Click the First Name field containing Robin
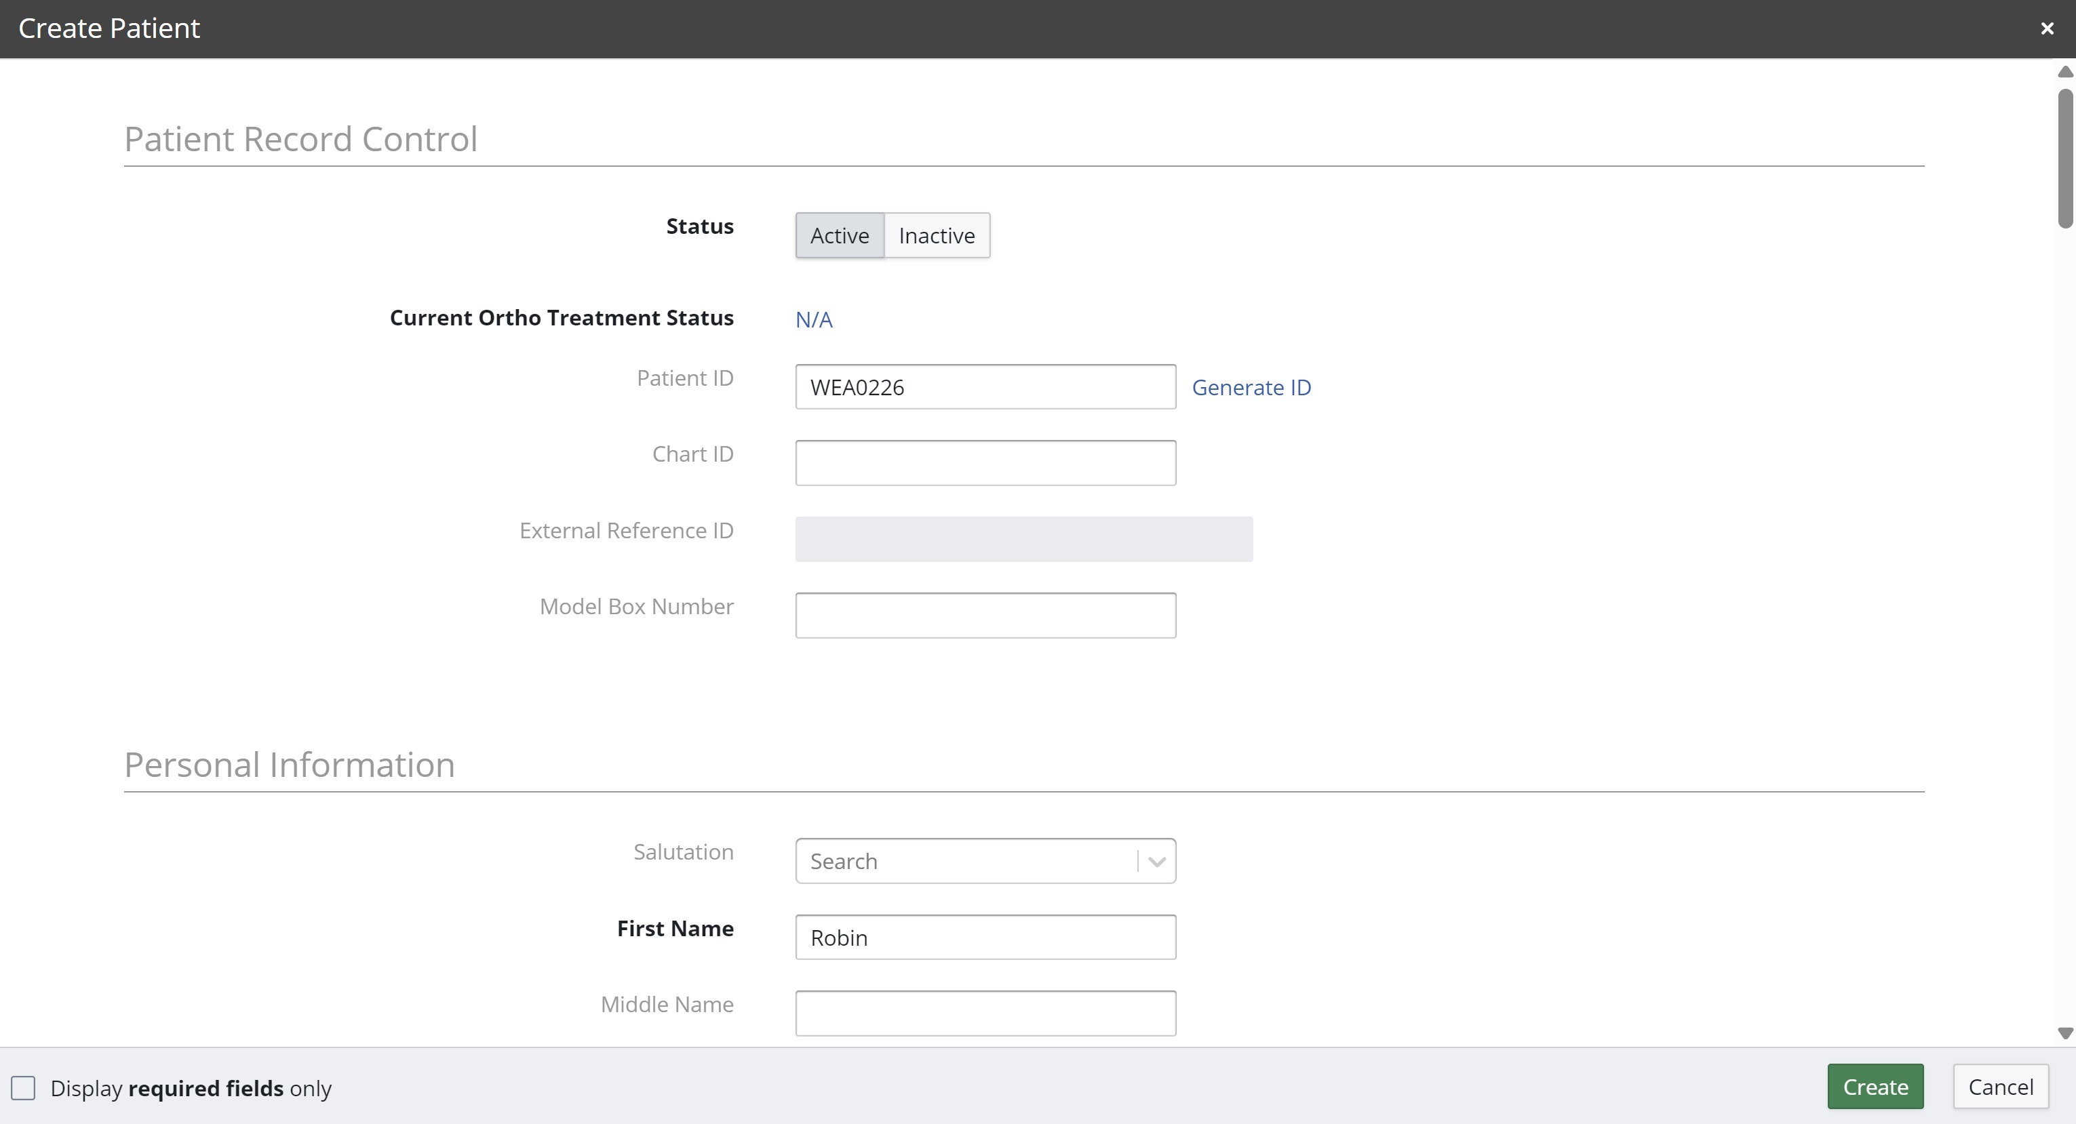This screenshot has height=1124, width=2076. 985,937
